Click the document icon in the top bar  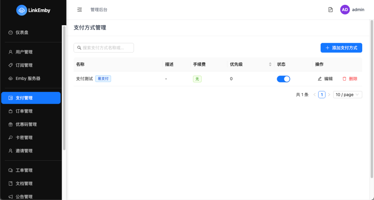(330, 10)
